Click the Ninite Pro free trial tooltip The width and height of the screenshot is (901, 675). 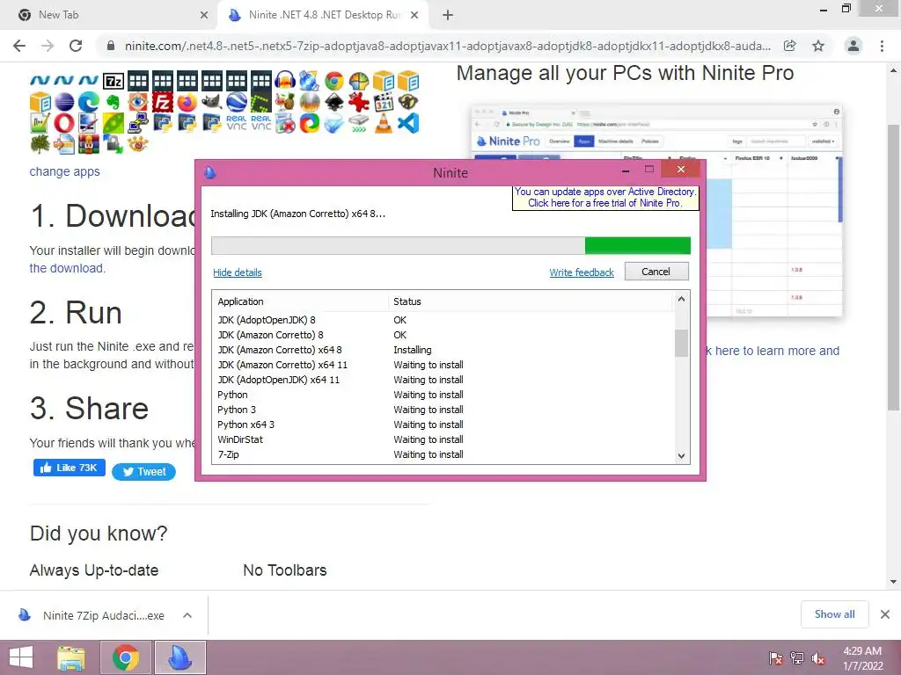pos(605,198)
